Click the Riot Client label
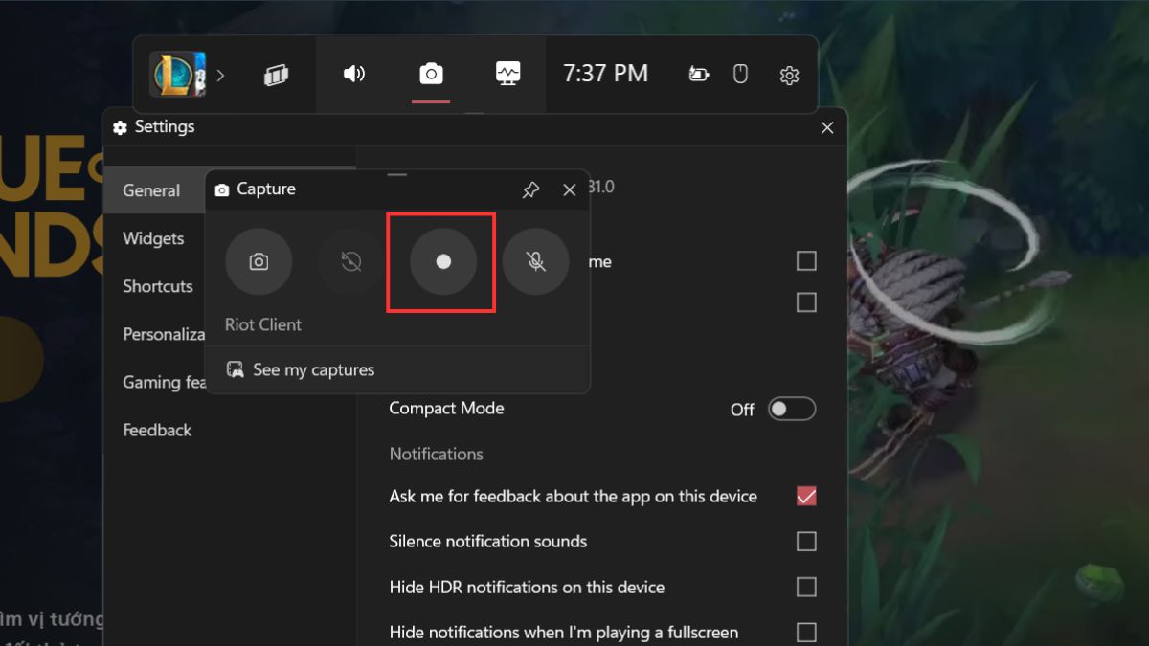Image resolution: width=1149 pixels, height=646 pixels. pyautogui.click(x=263, y=324)
